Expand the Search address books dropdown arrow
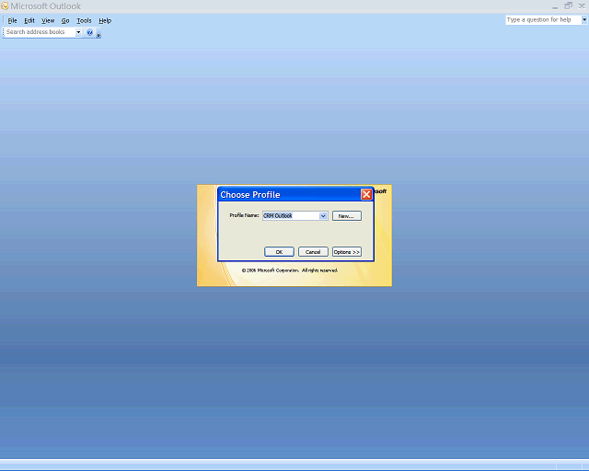Screen dimensions: 589x471 (78, 32)
